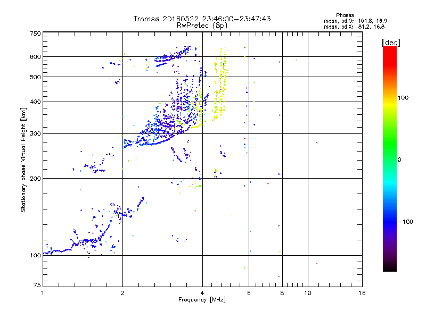Click the '500' height axis label
This screenshot has width=426, height=319.
35,77
